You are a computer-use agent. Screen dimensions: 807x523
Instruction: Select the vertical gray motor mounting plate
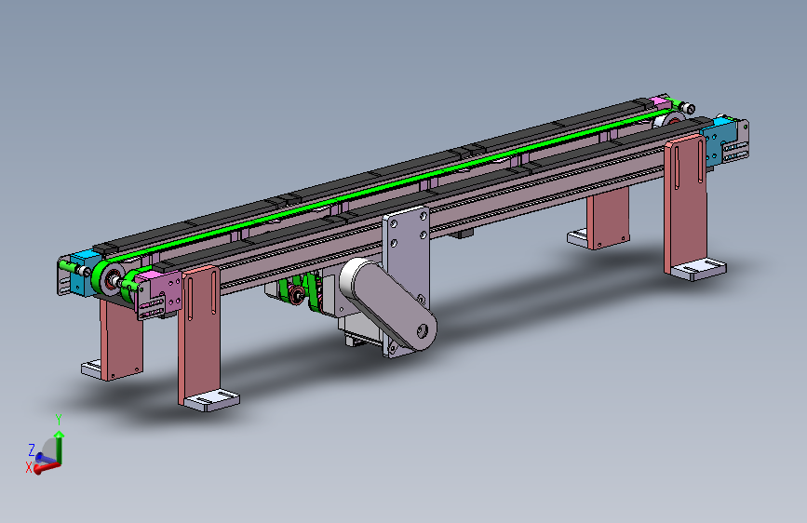[x=407, y=258]
